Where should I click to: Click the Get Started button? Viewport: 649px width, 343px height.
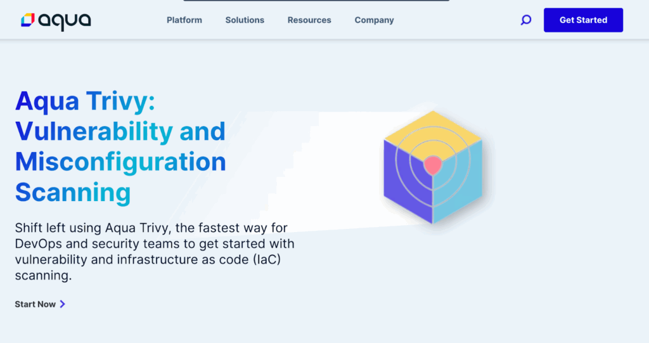click(583, 20)
